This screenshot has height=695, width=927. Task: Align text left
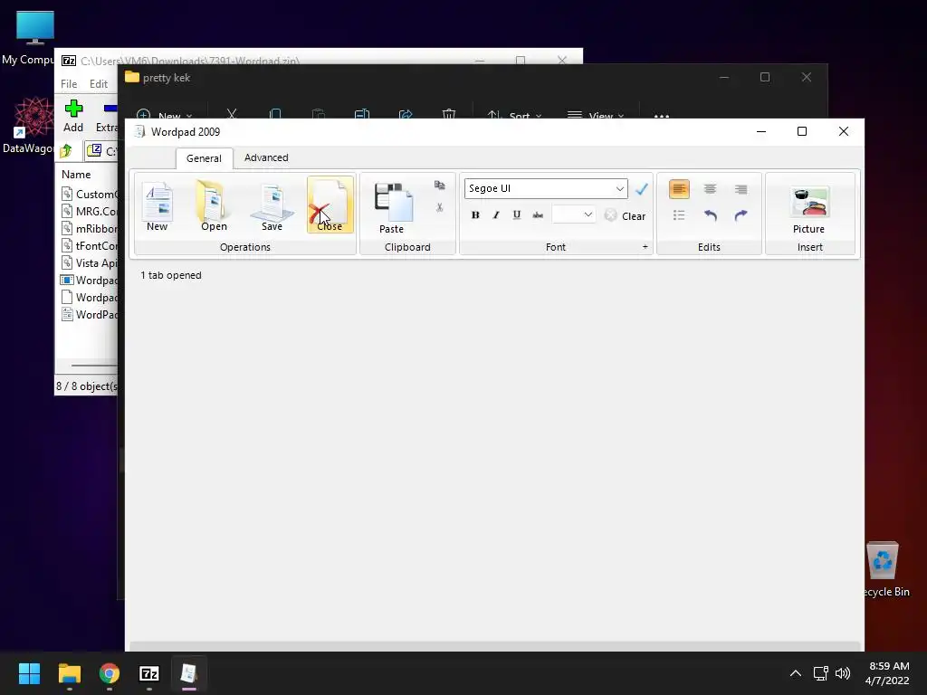(679, 189)
